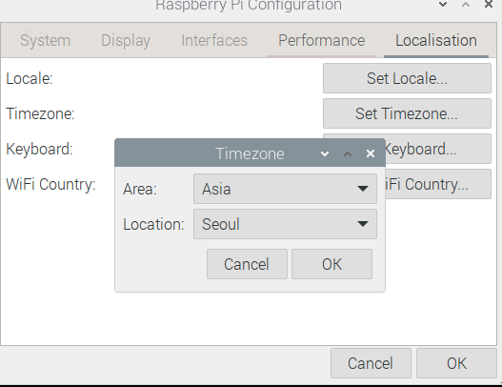The height and width of the screenshot is (387, 502).
Task: Confirm Timezone dialog with OK
Action: tap(331, 264)
